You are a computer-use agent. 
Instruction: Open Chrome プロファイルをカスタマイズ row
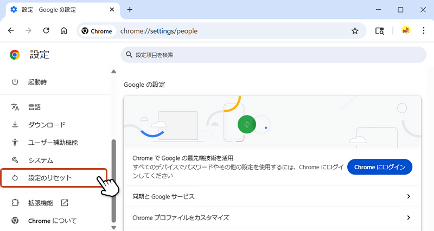(x=272, y=218)
